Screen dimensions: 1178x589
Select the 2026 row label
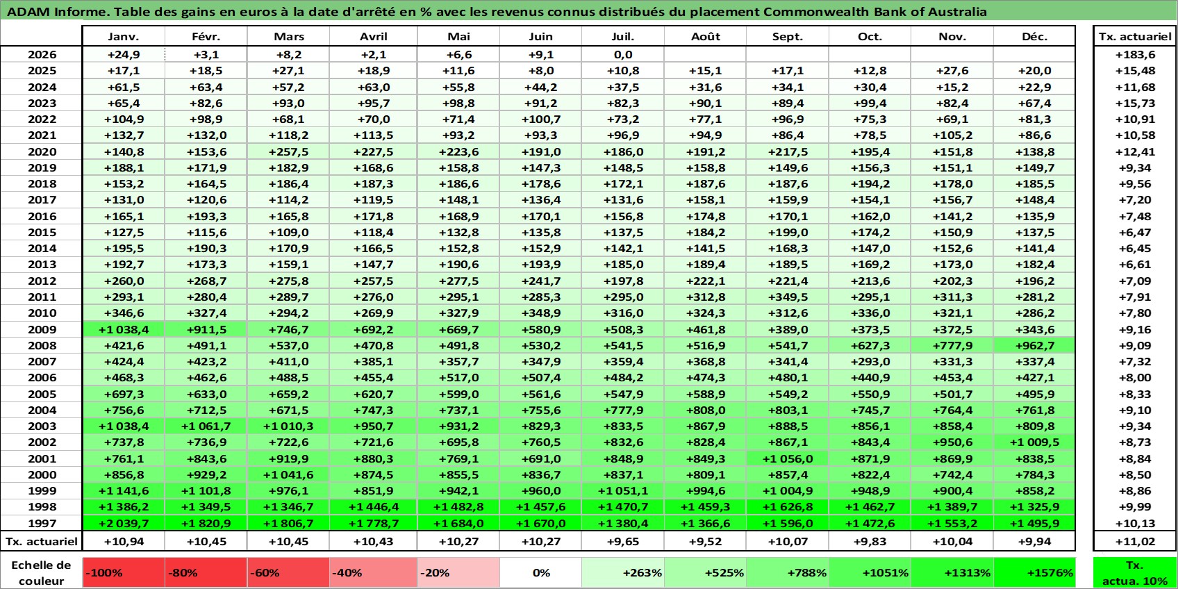(42, 54)
